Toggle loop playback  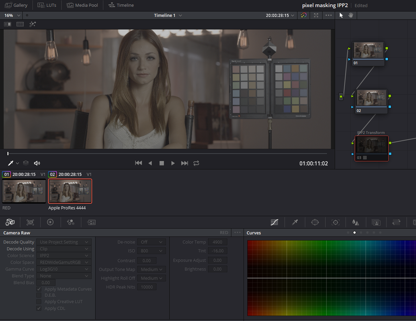point(196,163)
